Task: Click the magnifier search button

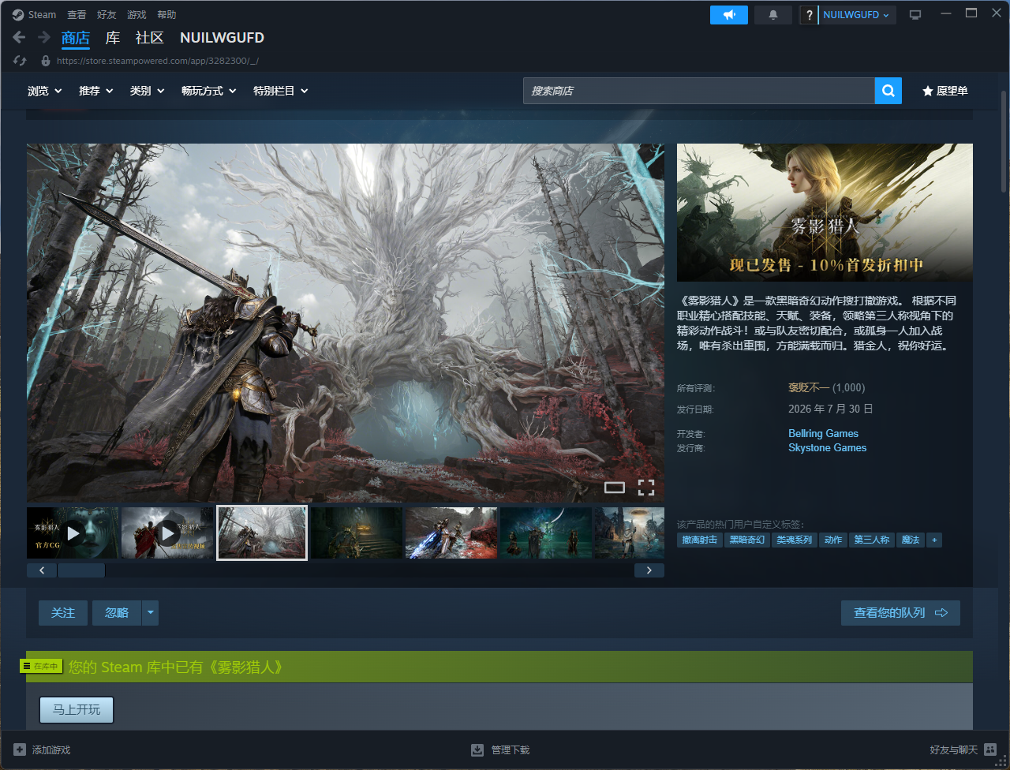Action: (x=888, y=91)
